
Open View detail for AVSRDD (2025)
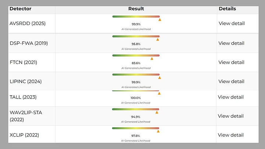[232, 24]
